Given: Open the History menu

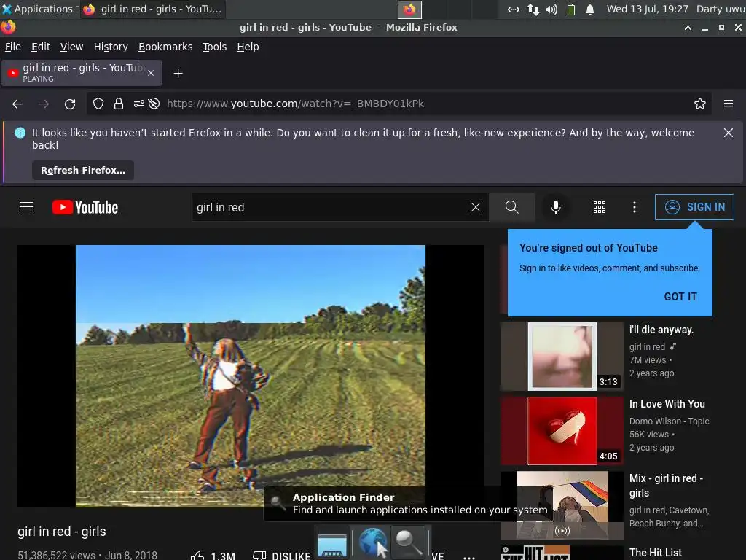Looking at the screenshot, I should [x=111, y=47].
